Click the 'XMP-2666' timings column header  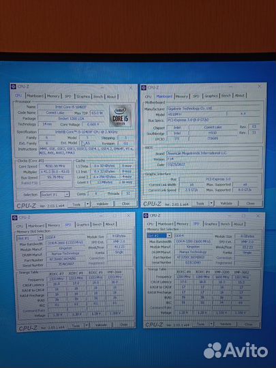click(114, 272)
